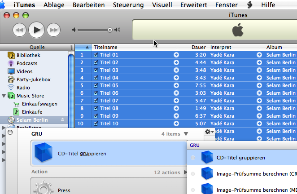
Task: Open the Hilfe menu
Action: [x=268, y=5]
